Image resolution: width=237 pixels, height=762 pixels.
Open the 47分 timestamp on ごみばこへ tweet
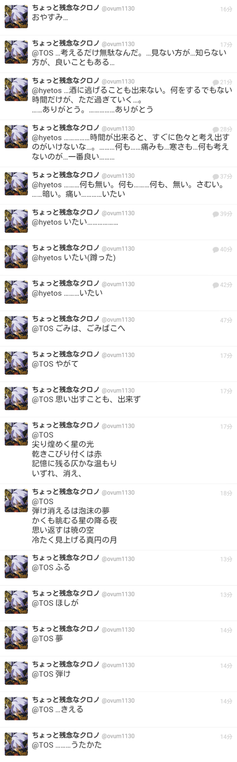click(x=226, y=320)
